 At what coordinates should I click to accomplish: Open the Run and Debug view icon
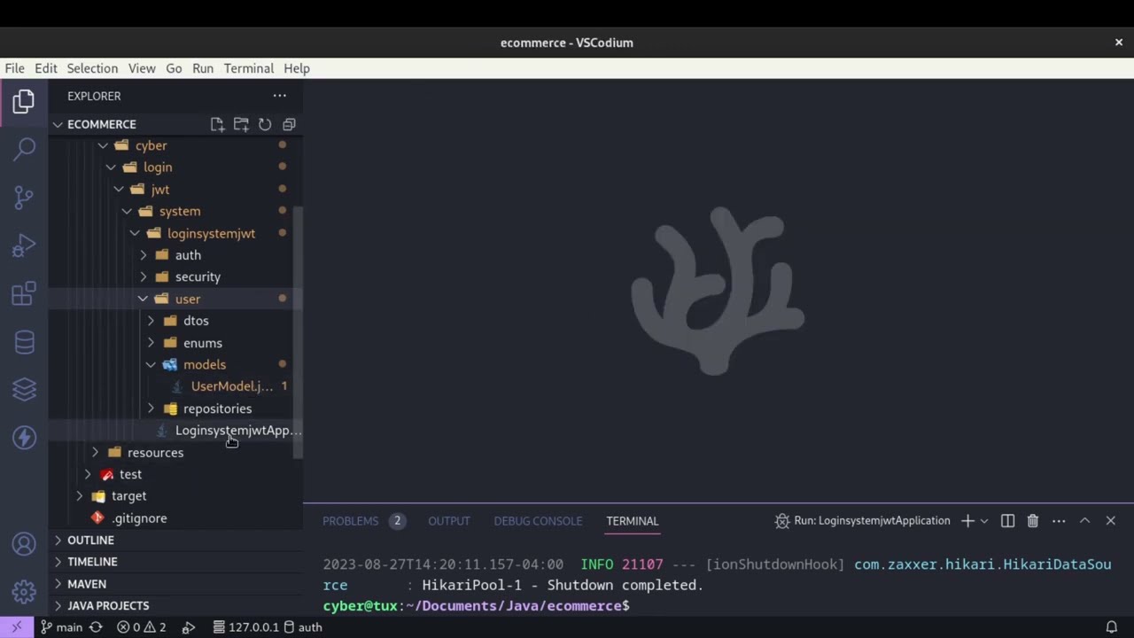[24, 245]
